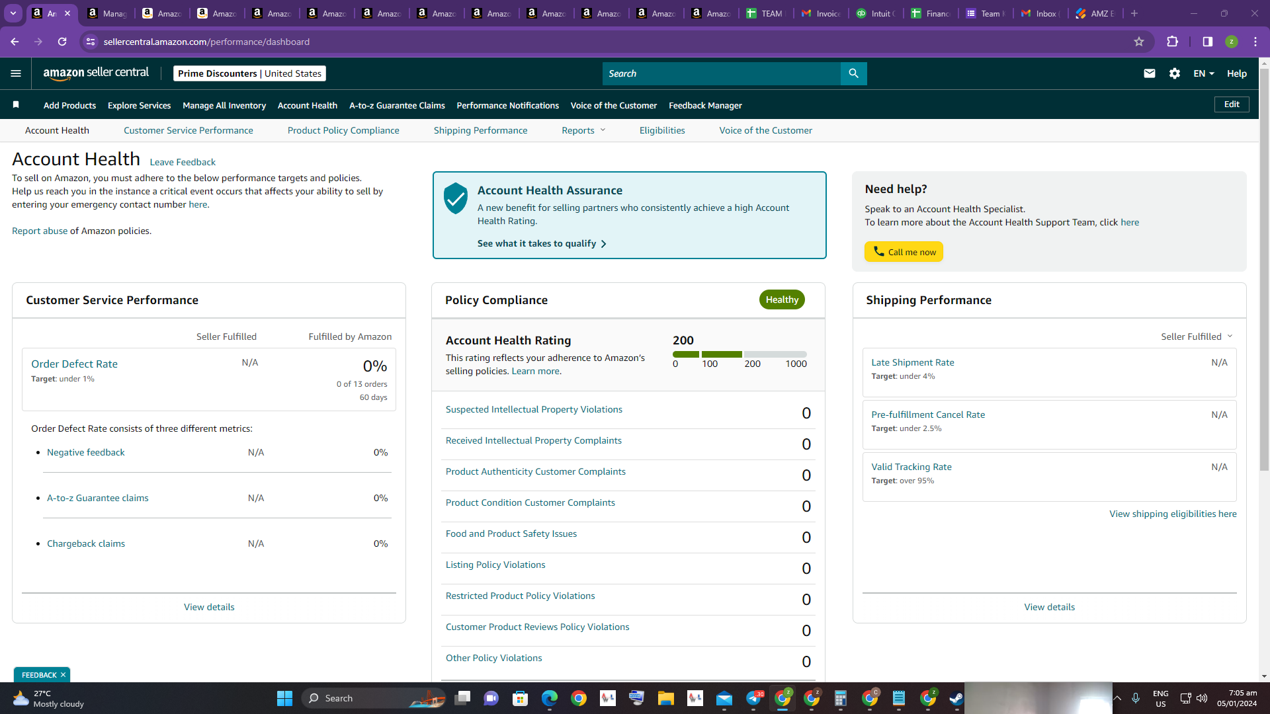The image size is (1270, 714).
Task: Open the Prime Discounters account switcher
Action: pyautogui.click(x=249, y=73)
